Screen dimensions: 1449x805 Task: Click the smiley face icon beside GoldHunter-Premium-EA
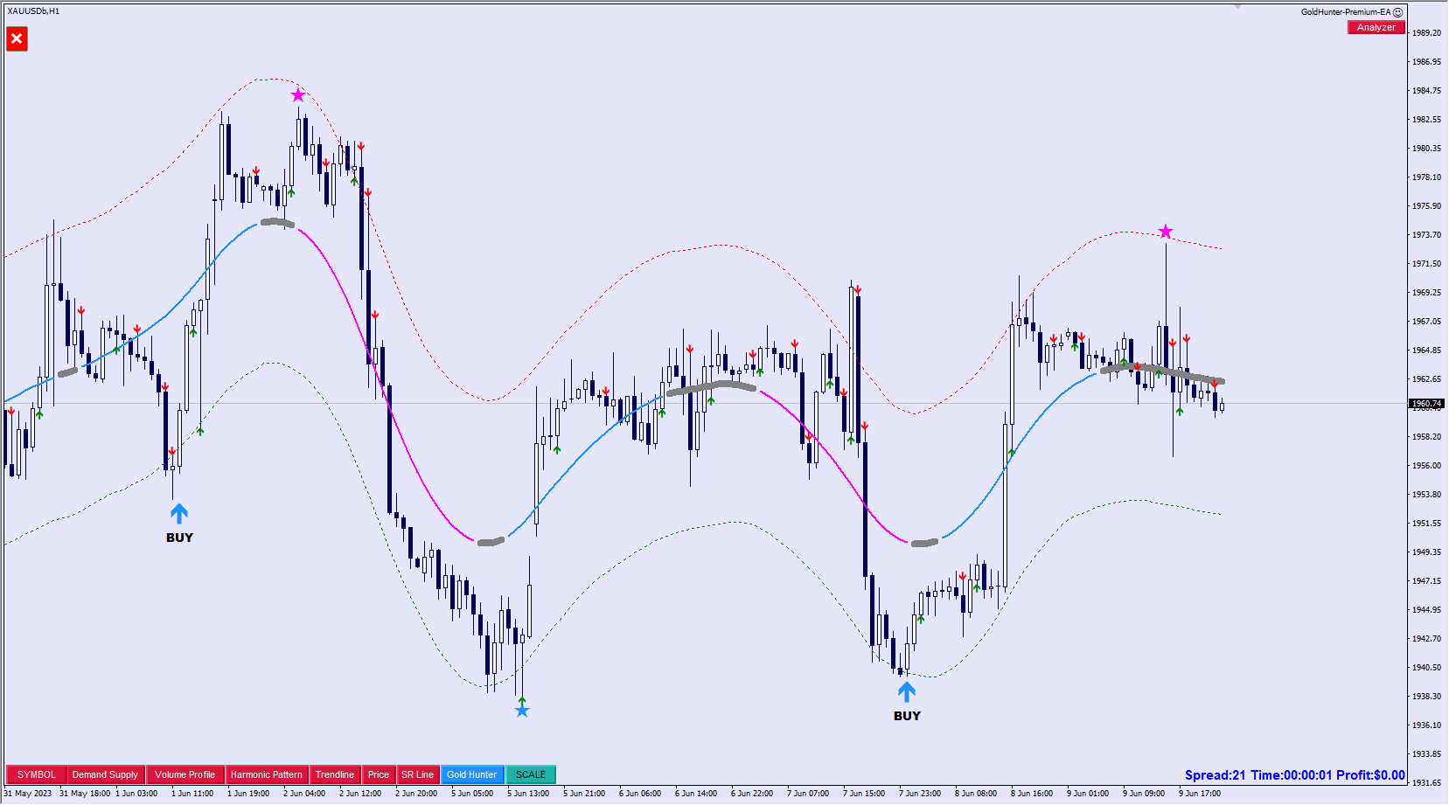click(1398, 12)
